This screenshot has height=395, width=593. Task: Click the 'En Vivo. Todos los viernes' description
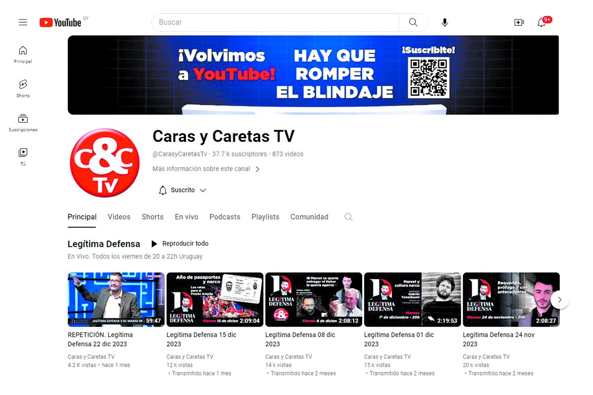point(135,257)
